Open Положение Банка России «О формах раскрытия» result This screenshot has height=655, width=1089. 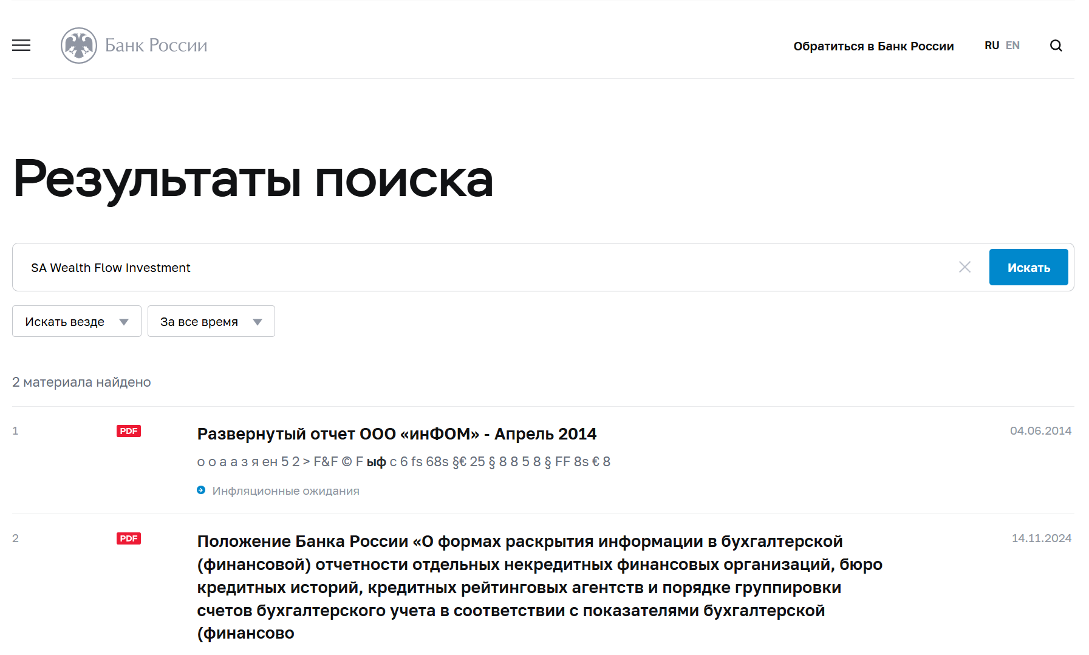(539, 587)
